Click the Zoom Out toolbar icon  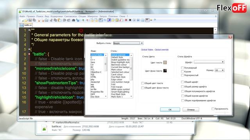point(87,20)
